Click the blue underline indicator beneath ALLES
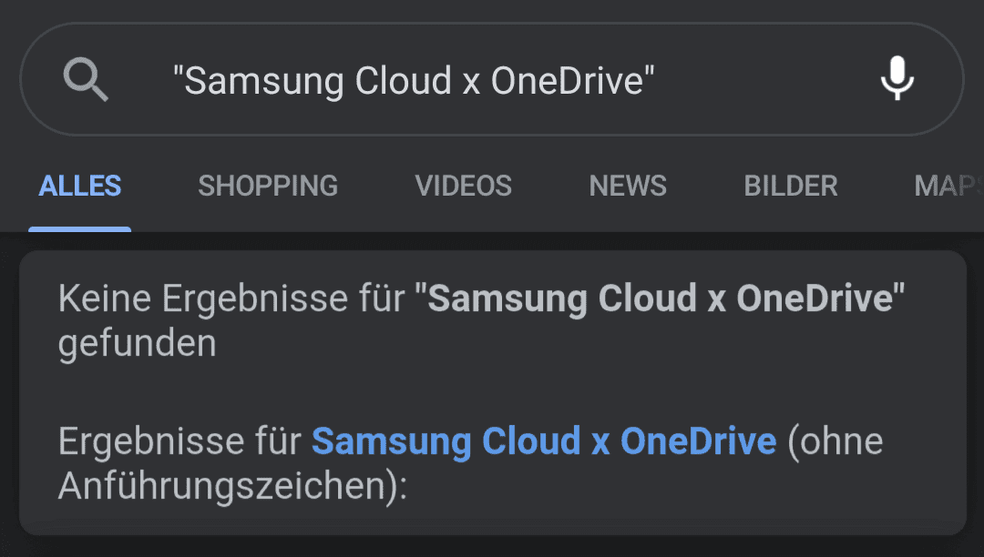Image resolution: width=984 pixels, height=557 pixels. [x=79, y=229]
